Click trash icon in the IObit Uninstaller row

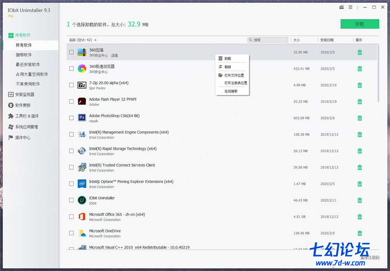pos(360,200)
